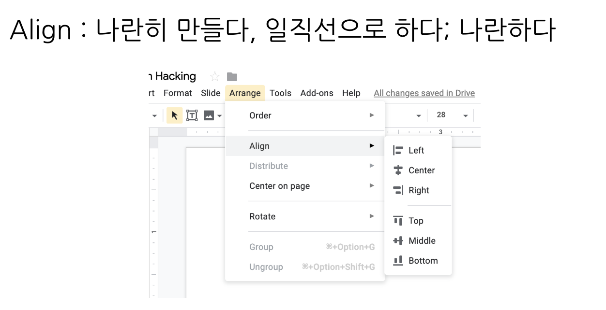Open the image insert dropdown arrow
Viewport: 606px width, 310px height.
click(219, 115)
